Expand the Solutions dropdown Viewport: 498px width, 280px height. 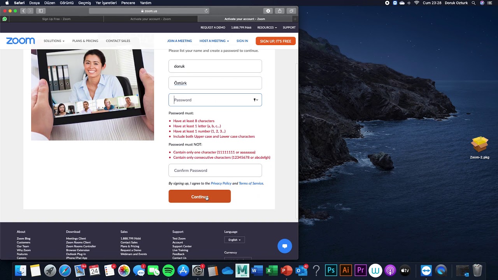[x=54, y=41]
